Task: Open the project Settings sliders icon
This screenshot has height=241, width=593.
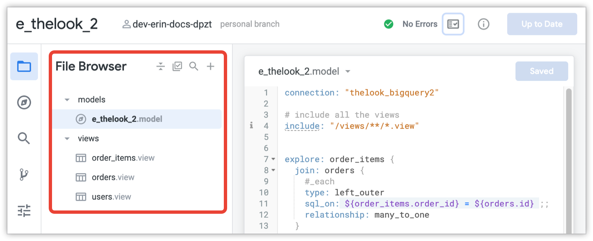Action: click(x=24, y=211)
